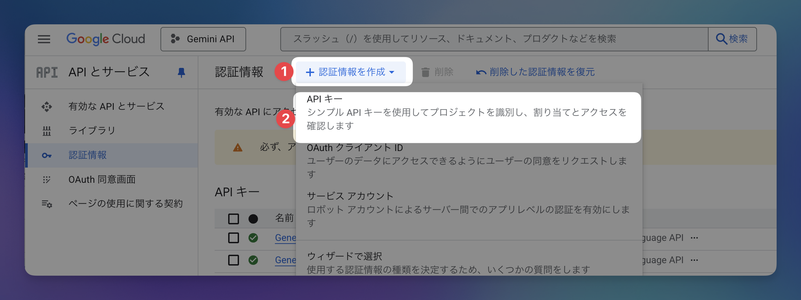801x300 pixels.
Task: Click 削除した認証情報を復元 link
Action: (536, 72)
